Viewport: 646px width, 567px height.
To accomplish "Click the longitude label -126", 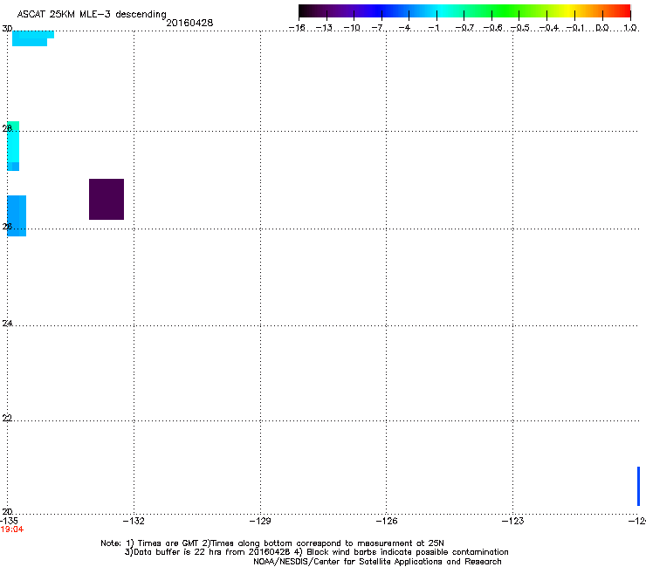I will tap(387, 521).
